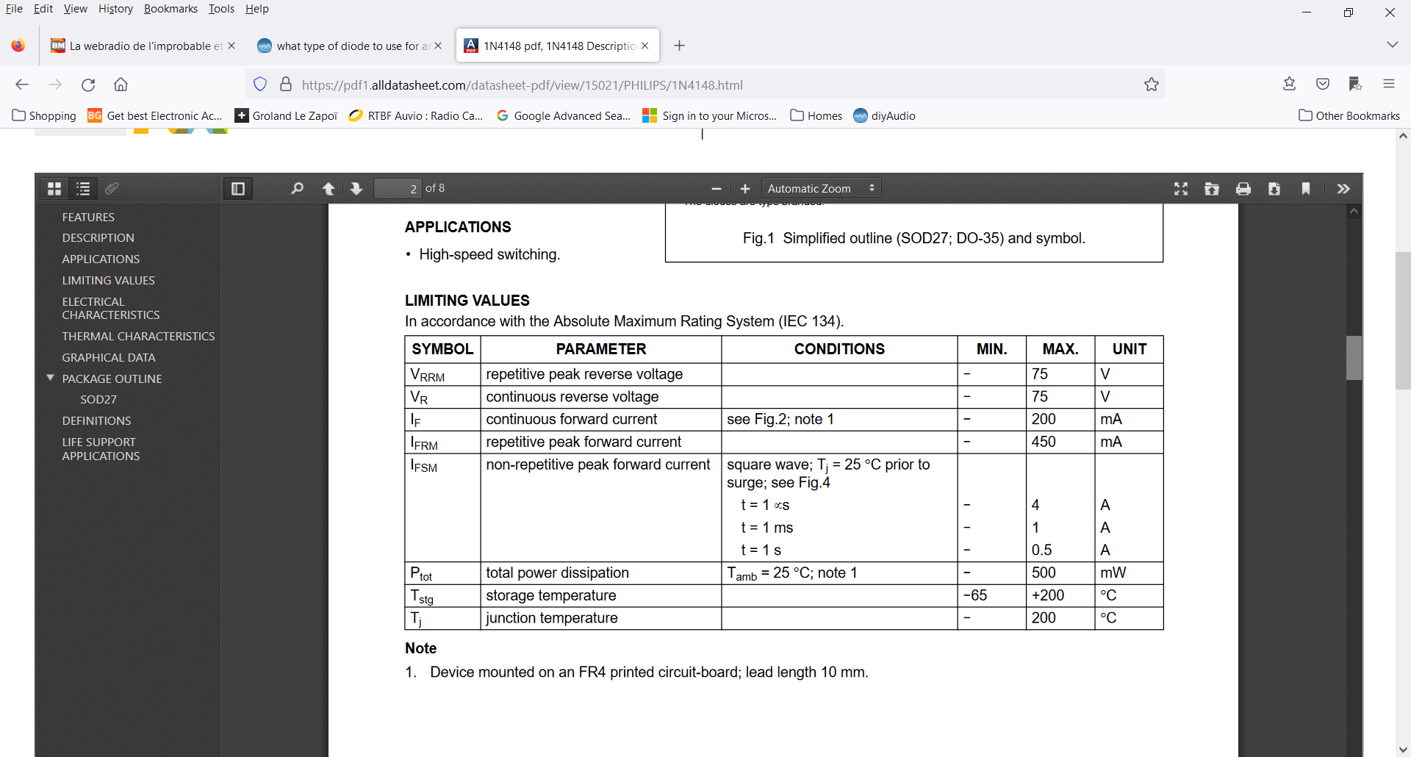
Task: Open the Firefox View pinned icon
Action: click(x=18, y=46)
